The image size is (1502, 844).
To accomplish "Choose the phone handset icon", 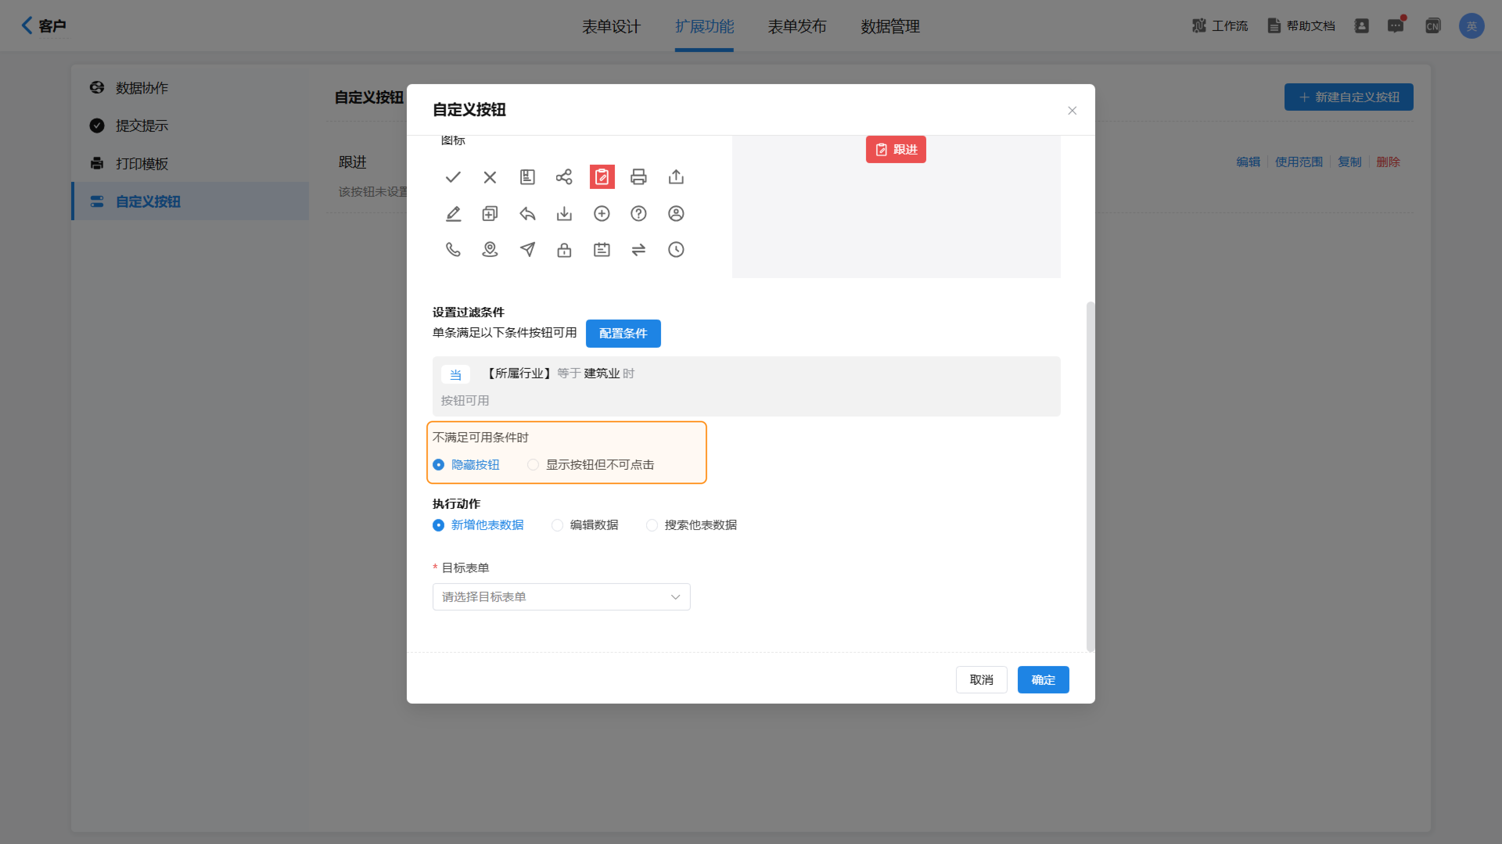I will point(453,250).
